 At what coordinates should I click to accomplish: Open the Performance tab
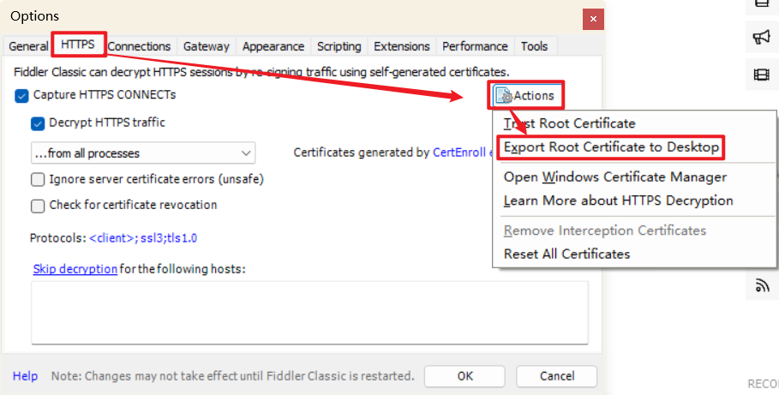tap(475, 46)
